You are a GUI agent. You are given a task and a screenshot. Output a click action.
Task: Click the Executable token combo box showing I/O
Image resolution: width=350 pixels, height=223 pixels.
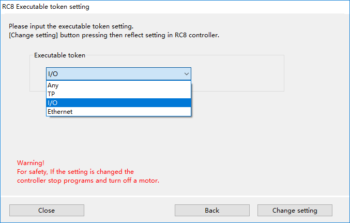point(118,74)
